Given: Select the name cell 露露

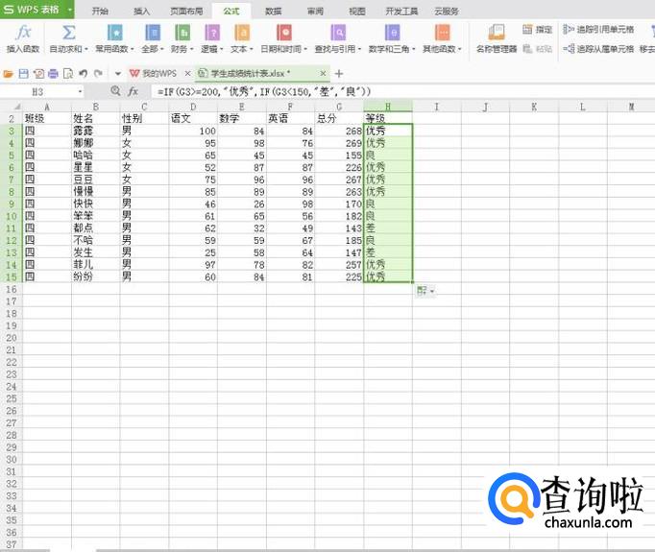Looking at the screenshot, I should point(96,131).
